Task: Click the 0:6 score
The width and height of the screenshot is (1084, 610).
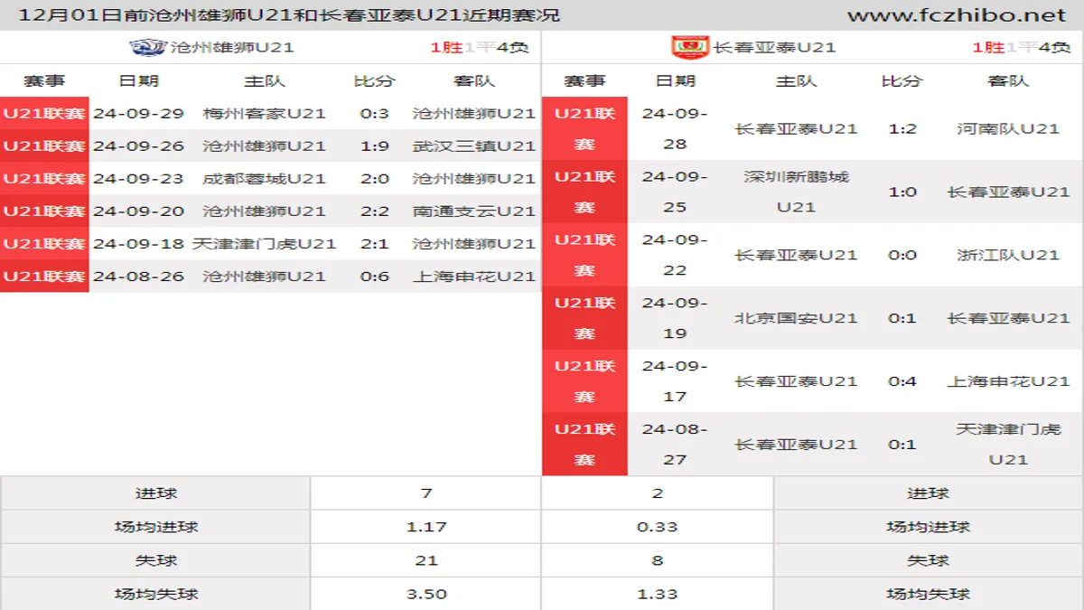Action: click(x=375, y=276)
